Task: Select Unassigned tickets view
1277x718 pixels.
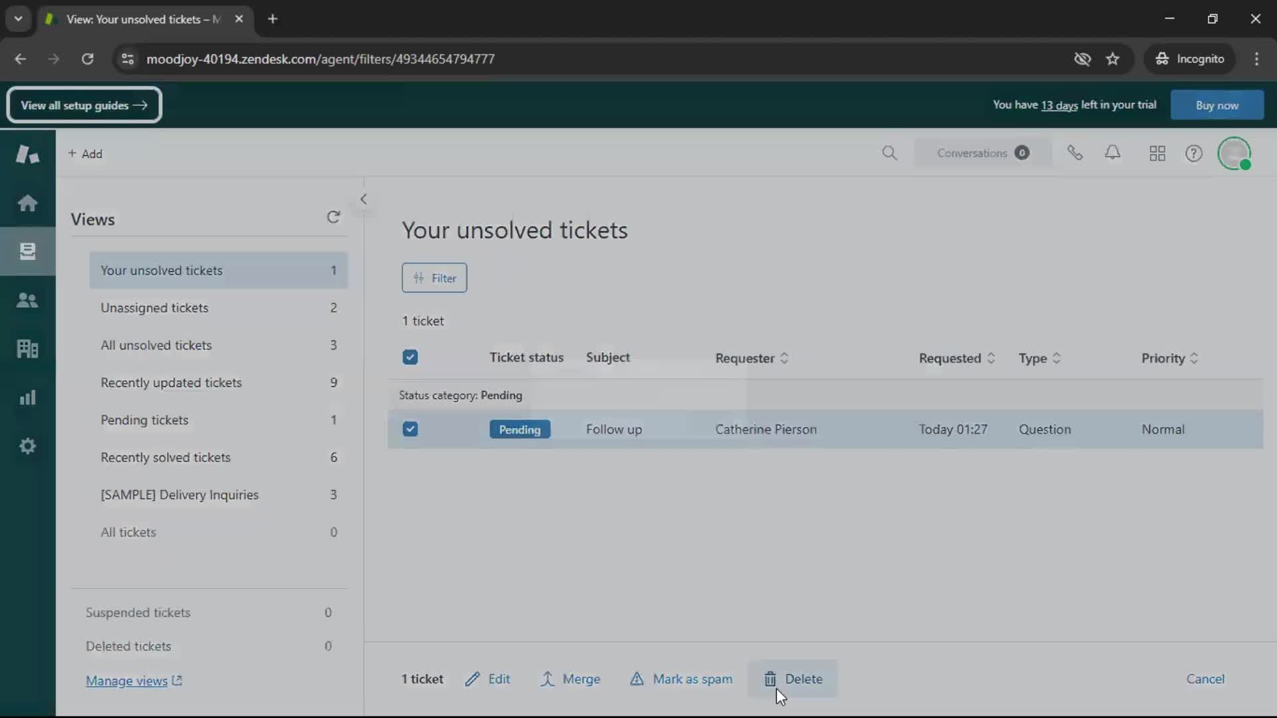Action: (219, 308)
